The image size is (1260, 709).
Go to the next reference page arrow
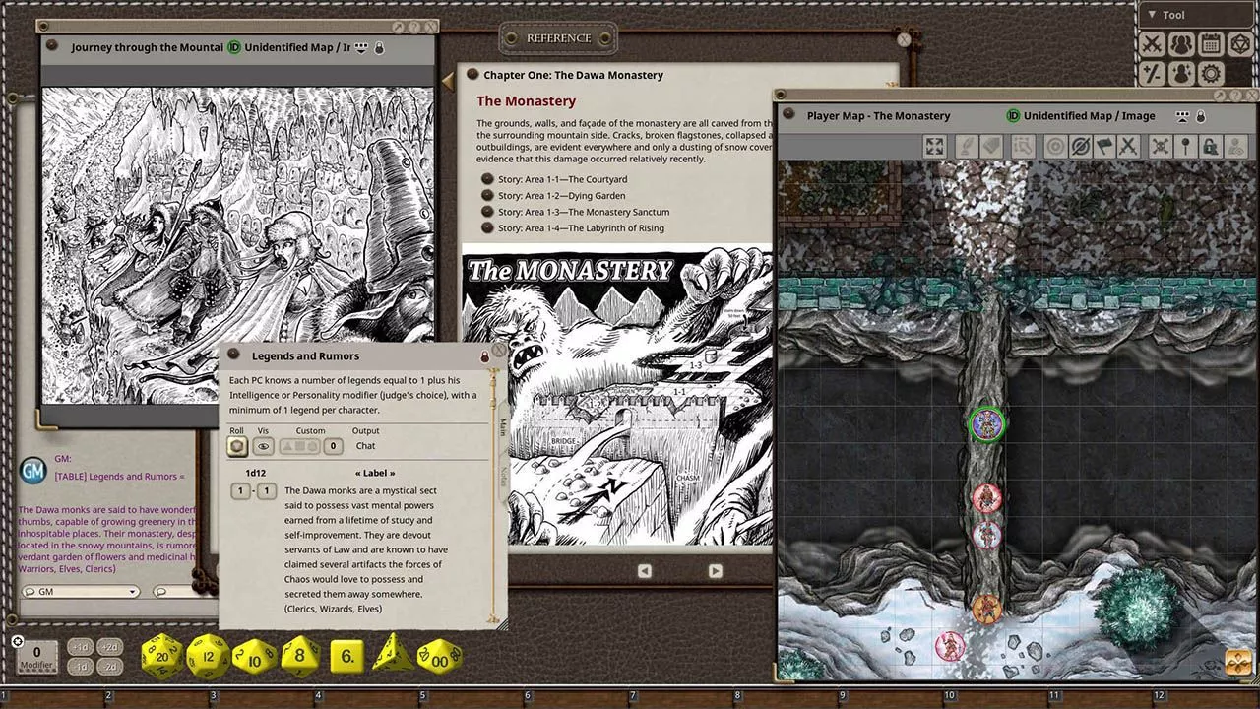pos(716,571)
